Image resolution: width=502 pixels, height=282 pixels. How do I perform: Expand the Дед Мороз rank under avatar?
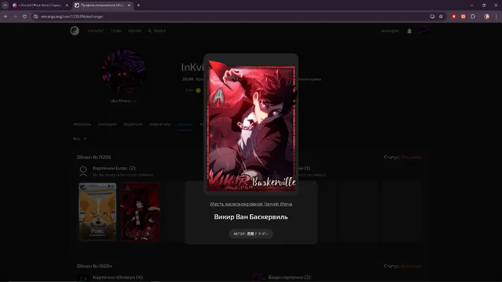click(124, 101)
